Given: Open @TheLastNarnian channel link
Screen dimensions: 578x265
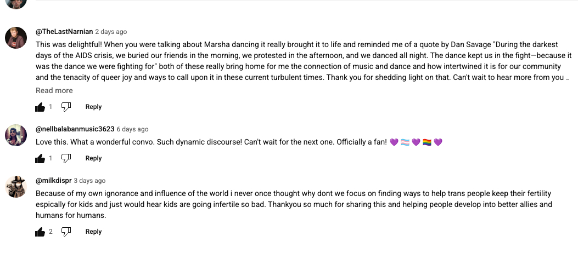Looking at the screenshot, I should 64,32.
